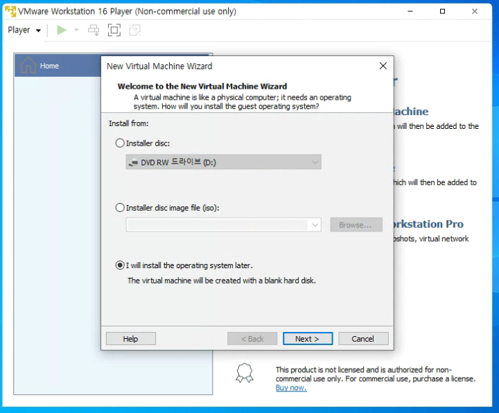
Task: Proceed with the Next > button
Action: pyautogui.click(x=308, y=339)
